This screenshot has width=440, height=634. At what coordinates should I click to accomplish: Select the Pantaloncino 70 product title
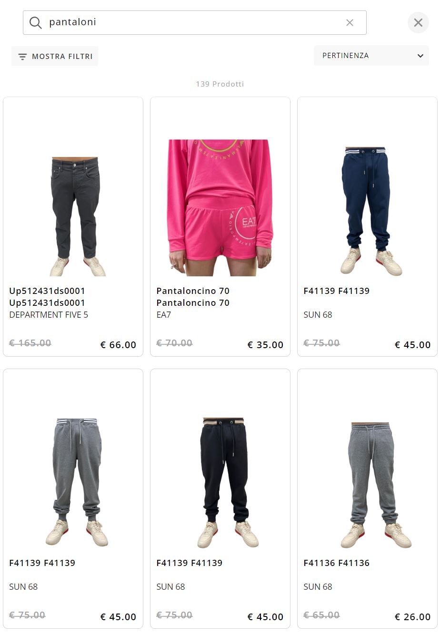coord(193,297)
